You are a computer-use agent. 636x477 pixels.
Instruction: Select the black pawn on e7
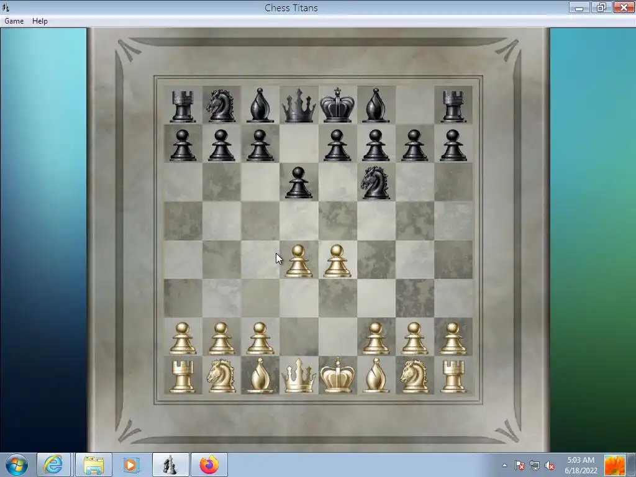337,145
